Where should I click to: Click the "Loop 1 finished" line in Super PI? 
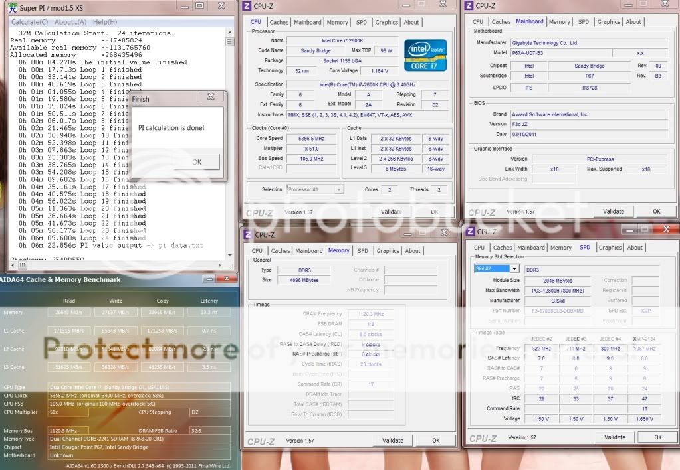(x=80, y=70)
